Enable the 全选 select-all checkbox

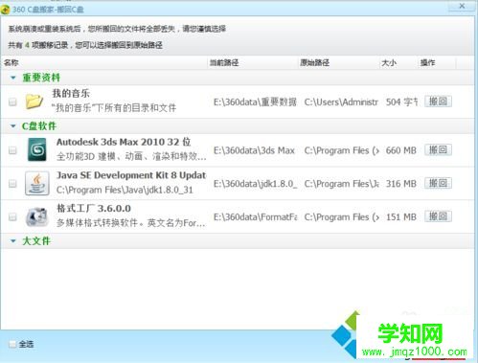point(12,344)
